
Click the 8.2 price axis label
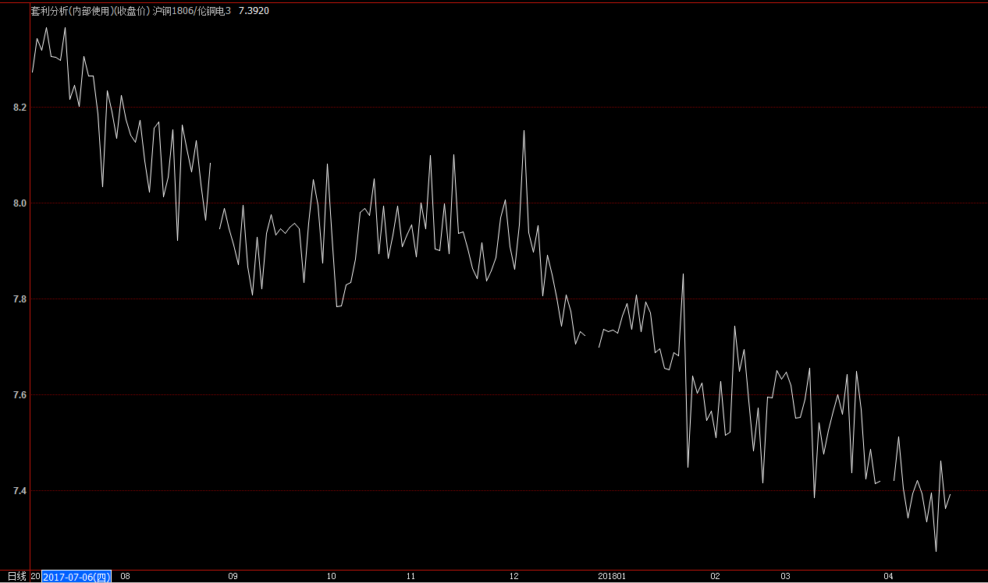click(20, 108)
